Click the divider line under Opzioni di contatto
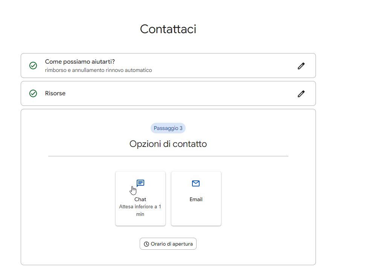Screen dimensions: 366x278 (168, 156)
